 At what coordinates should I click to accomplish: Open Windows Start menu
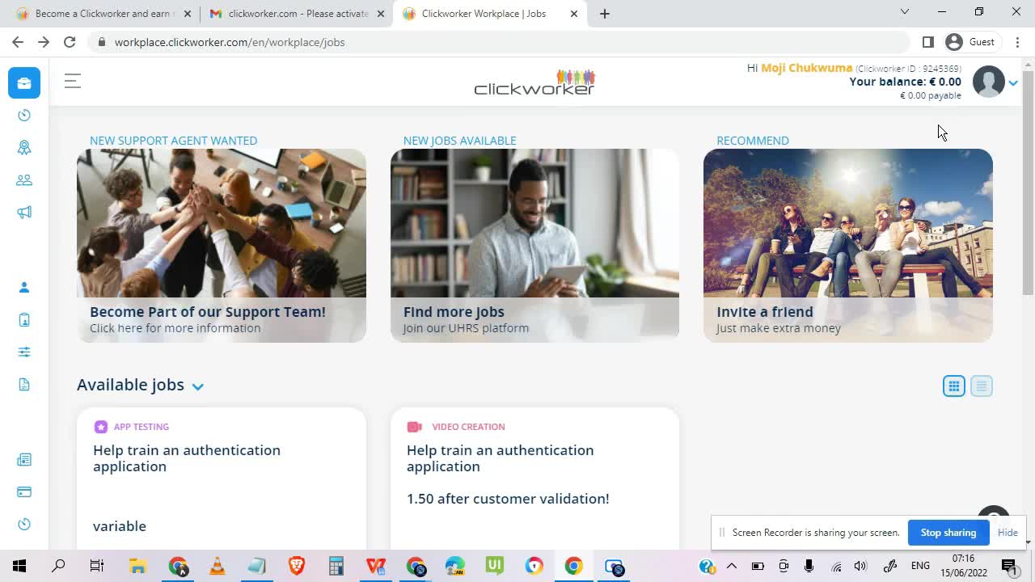tap(19, 566)
